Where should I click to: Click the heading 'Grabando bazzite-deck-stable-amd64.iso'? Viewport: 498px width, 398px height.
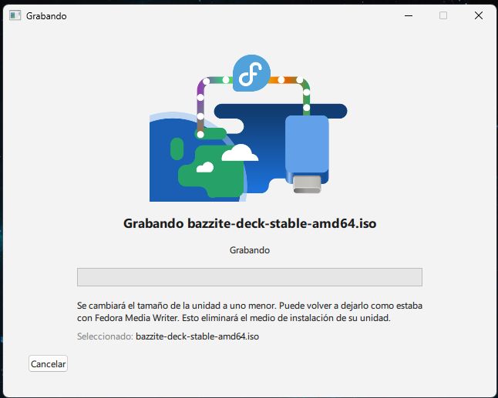click(x=250, y=223)
